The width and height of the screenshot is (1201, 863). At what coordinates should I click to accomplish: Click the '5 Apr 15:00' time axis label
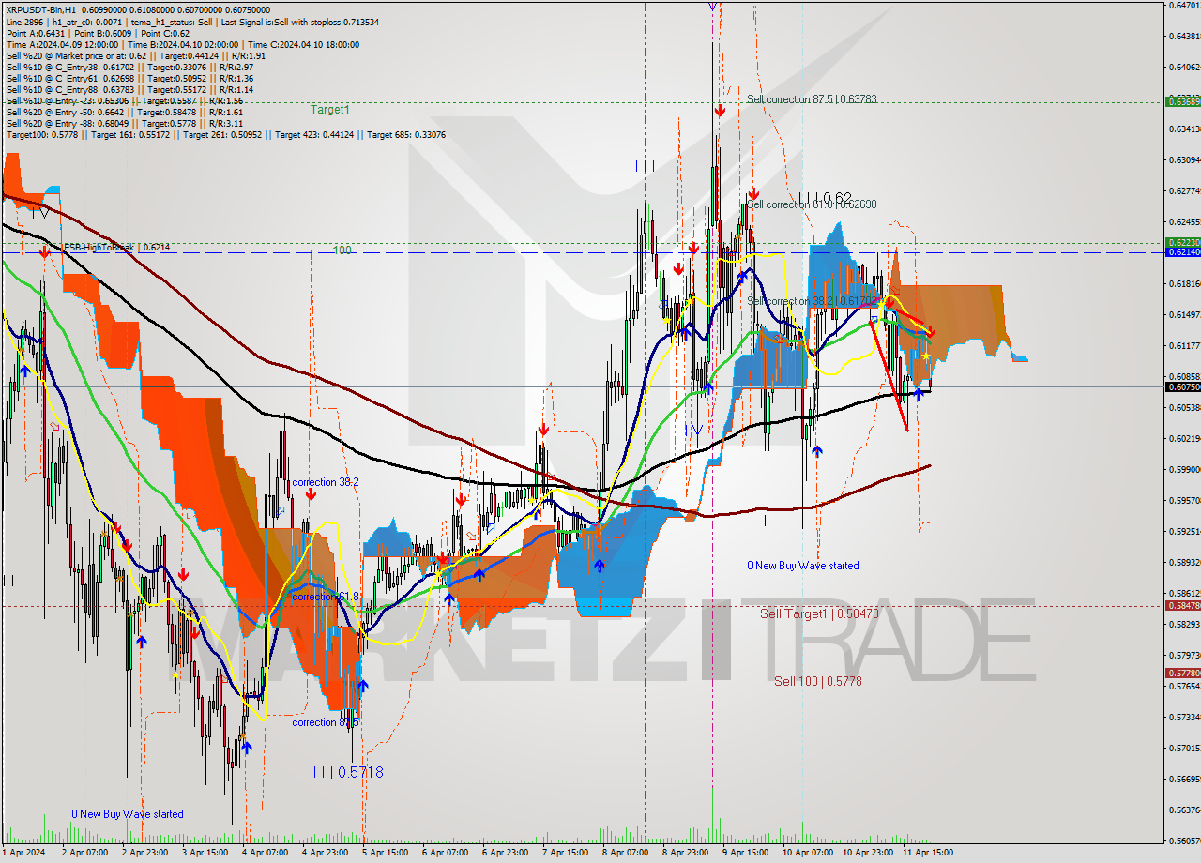point(385,853)
